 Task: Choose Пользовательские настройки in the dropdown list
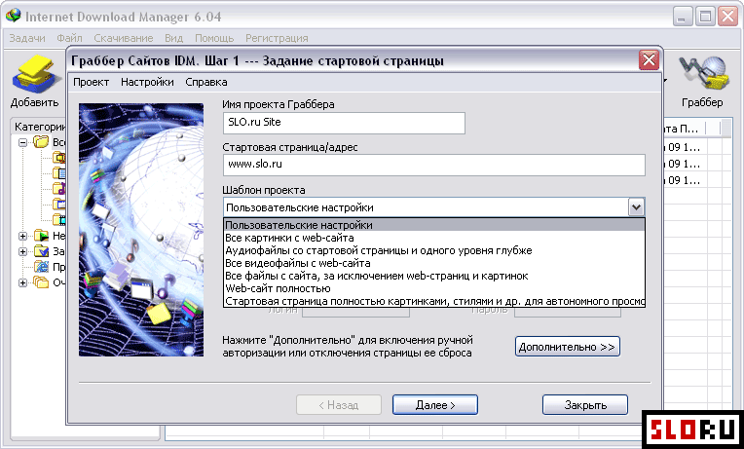point(434,225)
